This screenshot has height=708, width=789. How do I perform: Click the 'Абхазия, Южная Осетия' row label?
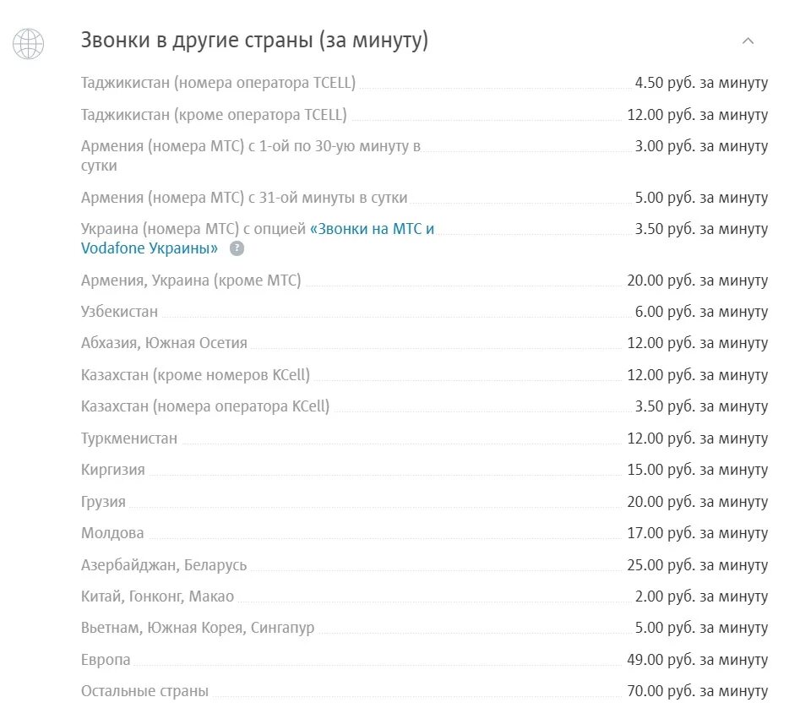point(164,343)
